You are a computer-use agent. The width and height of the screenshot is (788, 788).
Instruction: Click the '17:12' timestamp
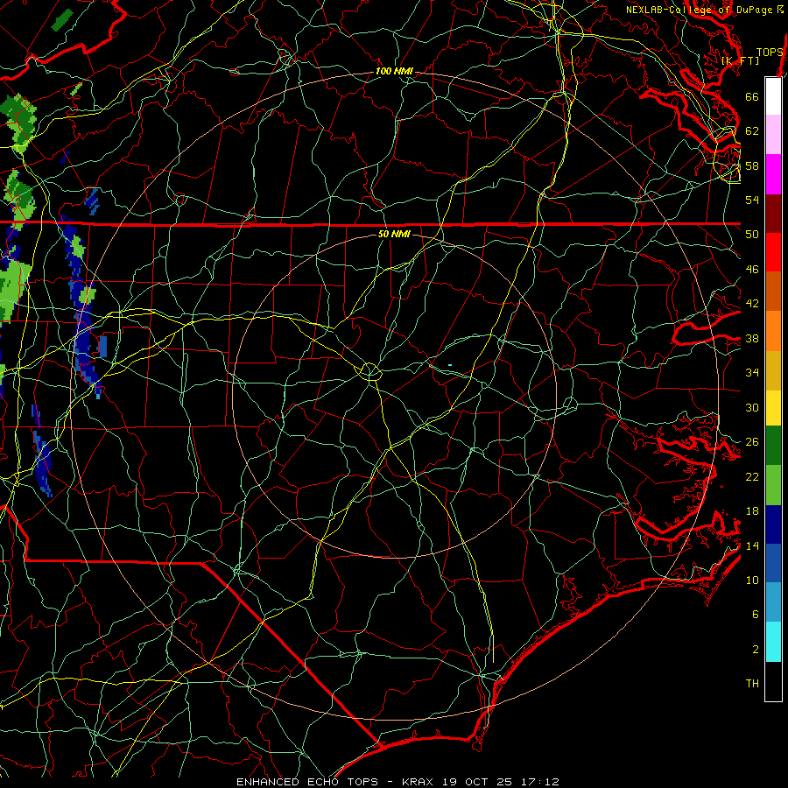click(x=538, y=782)
